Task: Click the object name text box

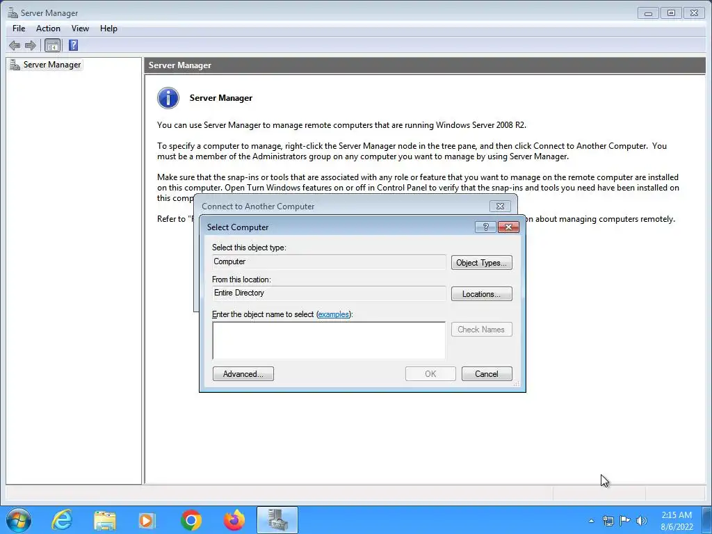Action: [329, 341]
